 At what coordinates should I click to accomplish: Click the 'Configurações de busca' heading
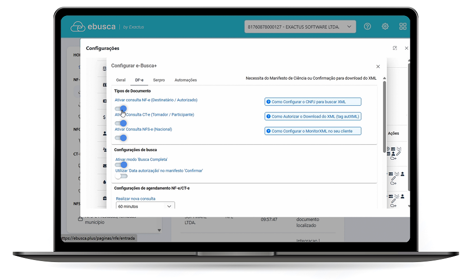[135, 150]
